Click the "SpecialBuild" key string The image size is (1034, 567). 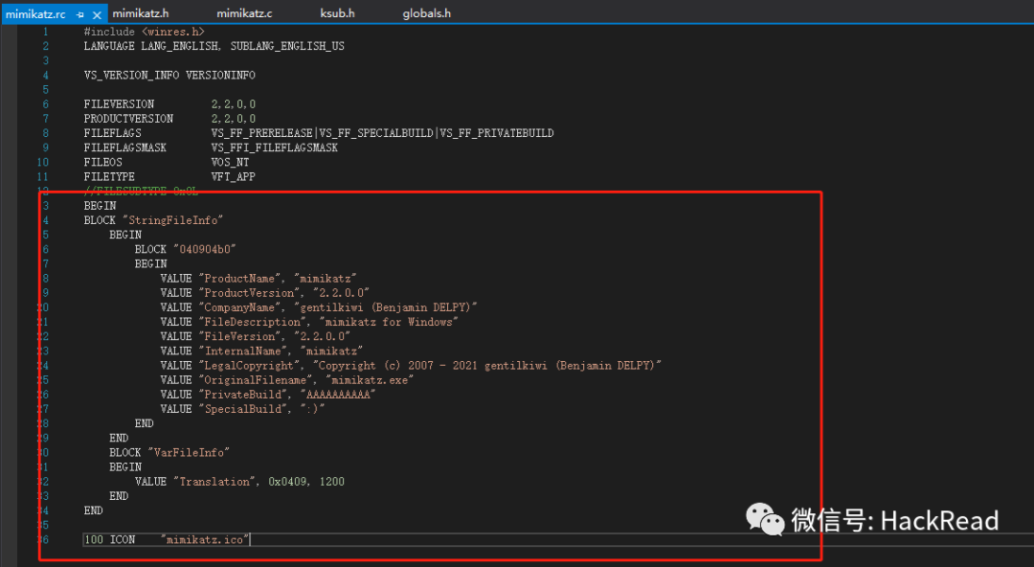pyautogui.click(x=242, y=409)
